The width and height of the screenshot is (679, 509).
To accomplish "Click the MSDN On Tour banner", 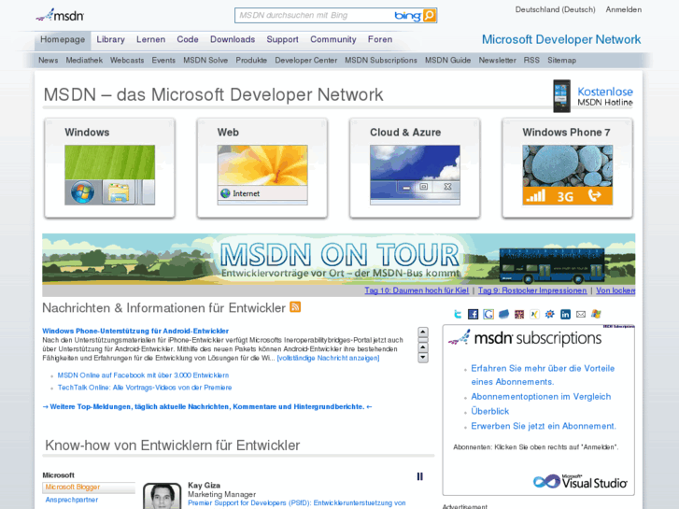I will (339, 259).
